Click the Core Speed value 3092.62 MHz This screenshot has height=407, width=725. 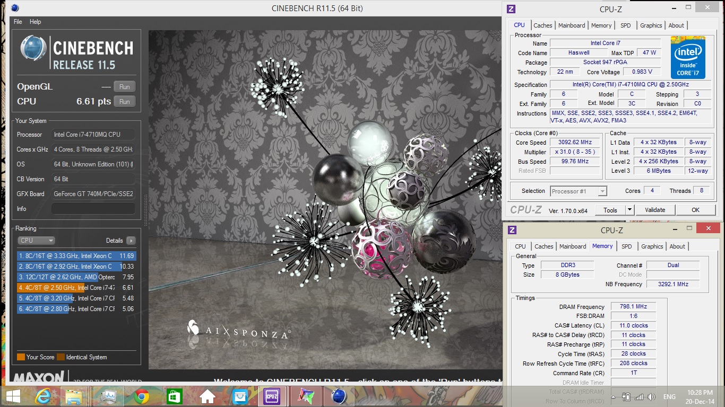pos(575,143)
